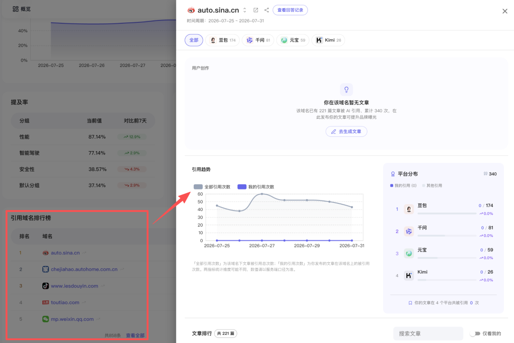This screenshot has height=343, width=514.
Task: Open toutiao.com ranking link
Action: [65, 303]
